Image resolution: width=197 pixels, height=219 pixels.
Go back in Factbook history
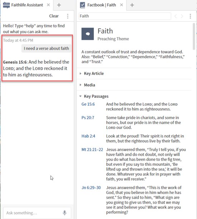176,16
